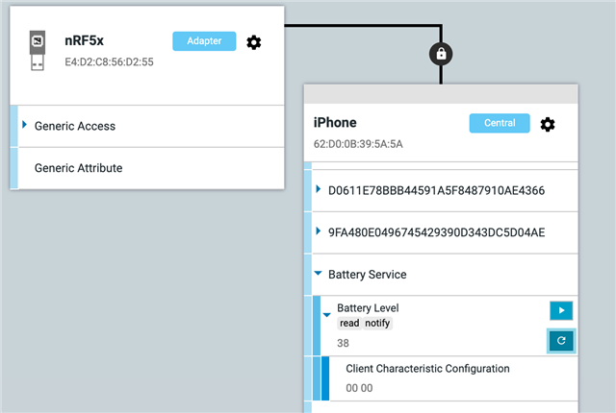The height and width of the screenshot is (413, 616).
Task: Open the nRF5x adapter settings gear
Action: pyautogui.click(x=254, y=42)
